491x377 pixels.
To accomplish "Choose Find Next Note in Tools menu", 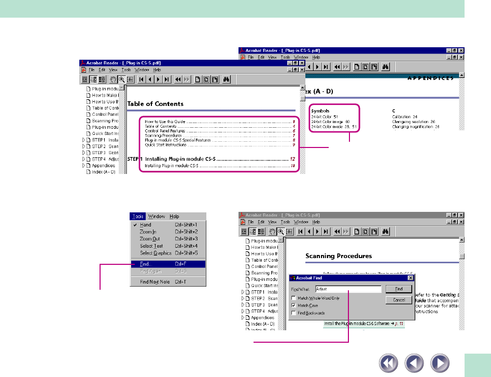I will (x=168, y=281).
